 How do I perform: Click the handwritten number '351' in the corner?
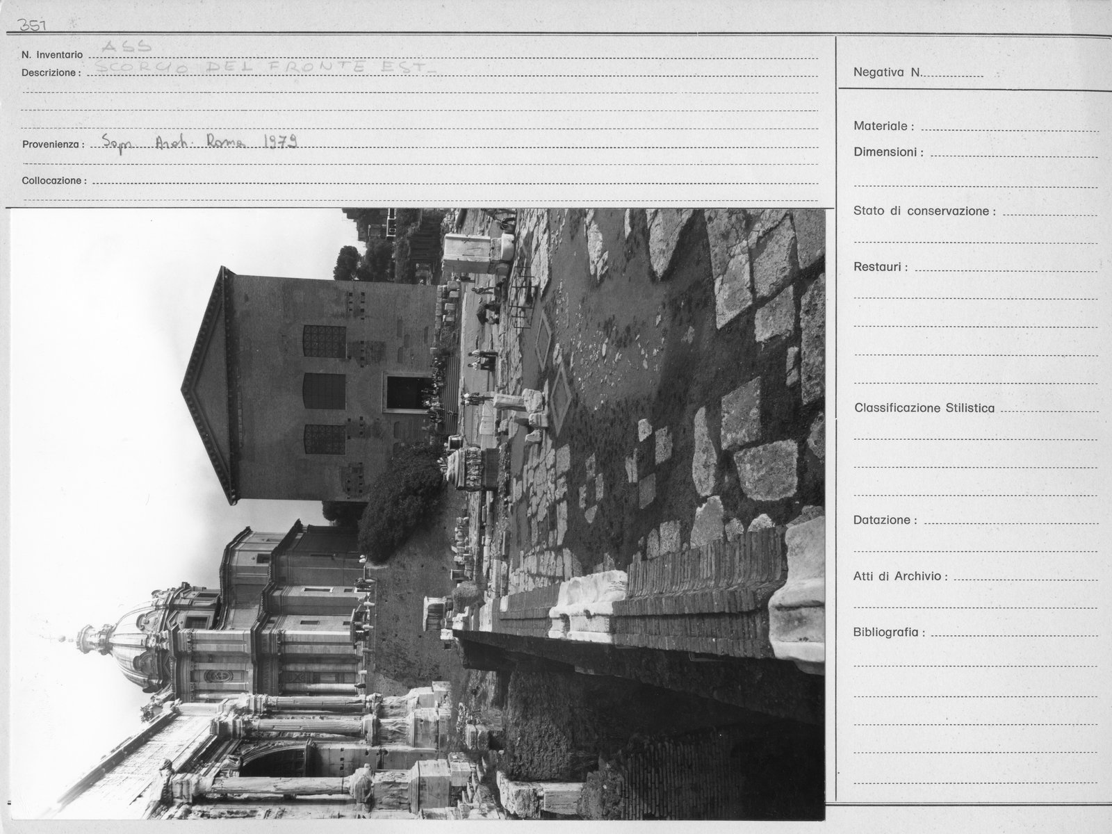[32, 26]
